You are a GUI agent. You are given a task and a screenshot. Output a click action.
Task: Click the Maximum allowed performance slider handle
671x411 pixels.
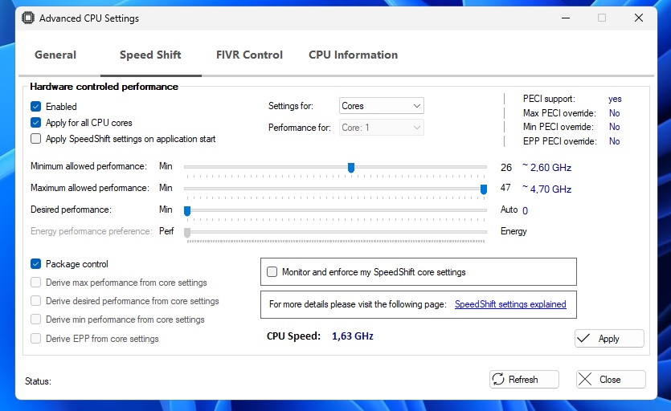click(x=484, y=189)
